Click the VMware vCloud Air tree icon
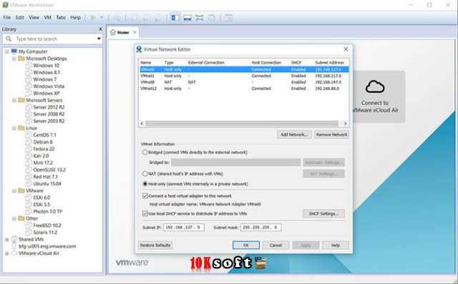The height and width of the screenshot is (284, 458). pyautogui.click(x=14, y=253)
